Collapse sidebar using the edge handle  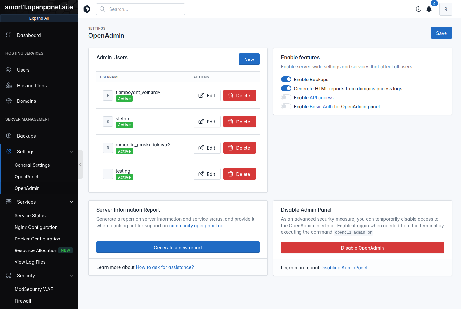click(80, 165)
